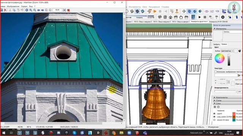243x136 pixels.
Task: Click the position camera person icon
Action: 177,11
